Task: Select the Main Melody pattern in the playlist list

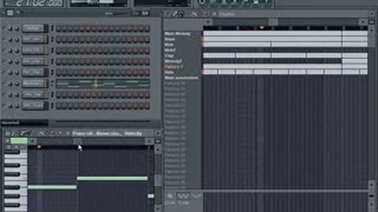Action: (x=178, y=34)
